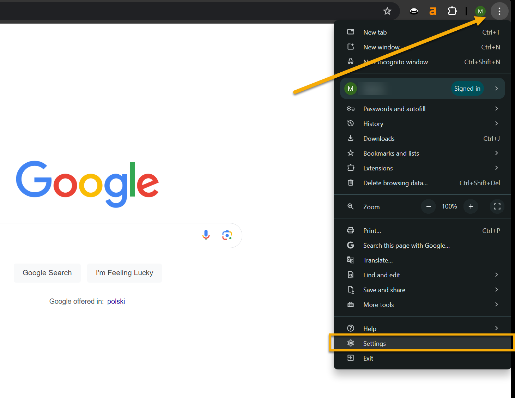Open a New window from the menu
The width and height of the screenshot is (515, 398).
click(x=422, y=47)
